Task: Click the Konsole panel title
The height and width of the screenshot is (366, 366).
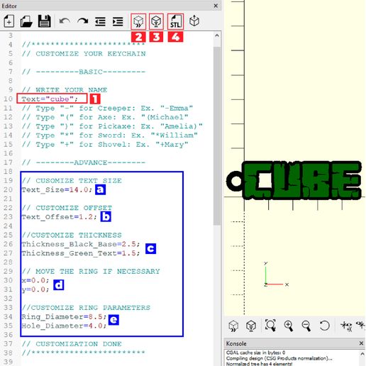Action: [236, 343]
